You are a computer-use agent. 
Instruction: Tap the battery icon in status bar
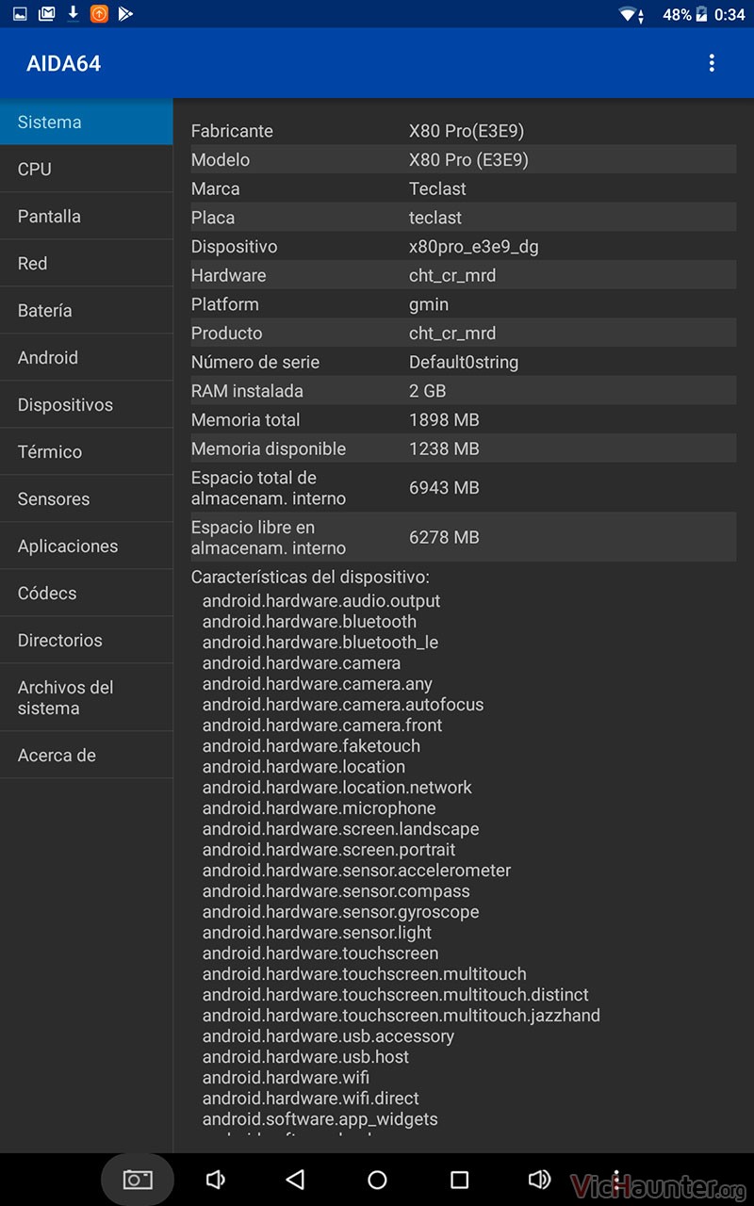[701, 14]
